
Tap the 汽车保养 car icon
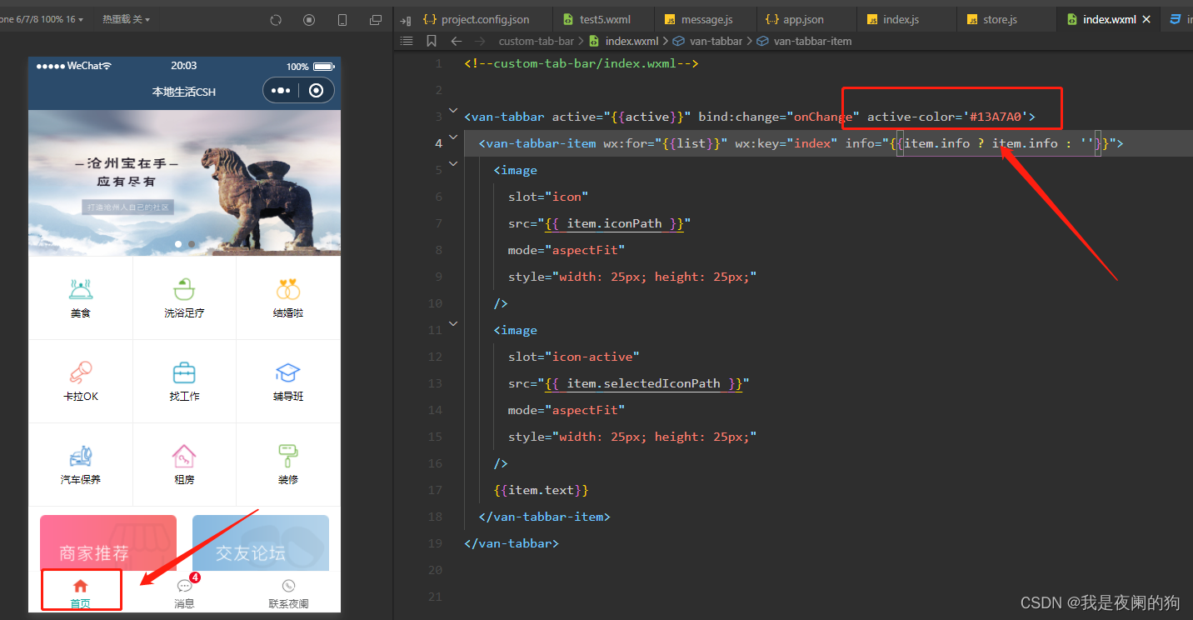point(81,456)
